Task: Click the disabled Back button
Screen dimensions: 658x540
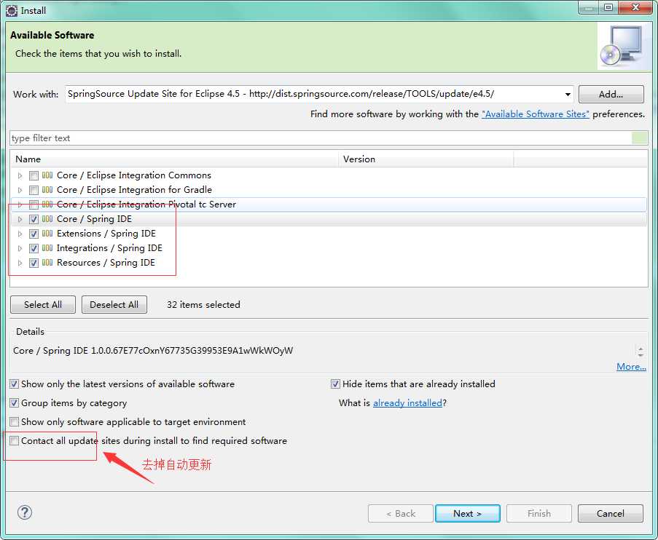Action: click(x=400, y=514)
